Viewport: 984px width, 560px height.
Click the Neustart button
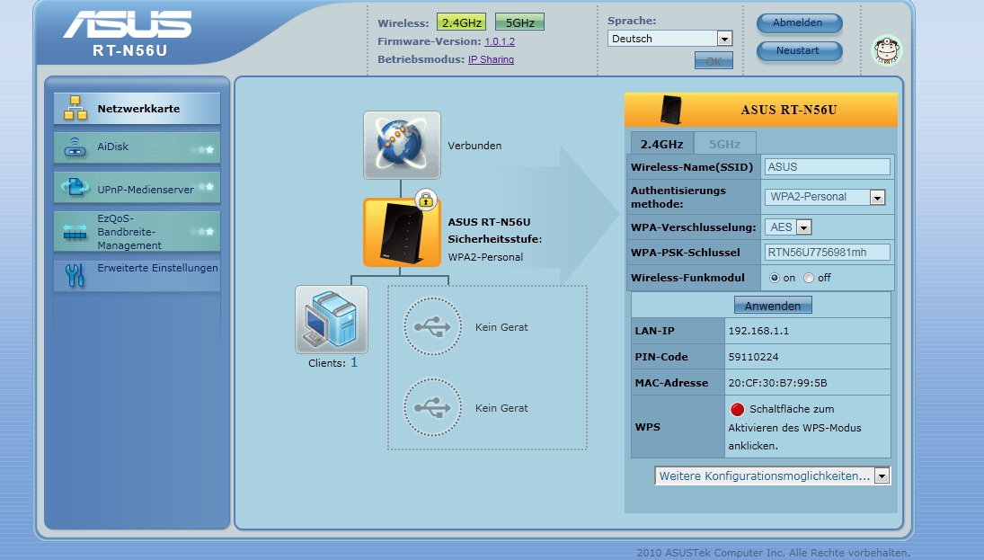[x=799, y=51]
